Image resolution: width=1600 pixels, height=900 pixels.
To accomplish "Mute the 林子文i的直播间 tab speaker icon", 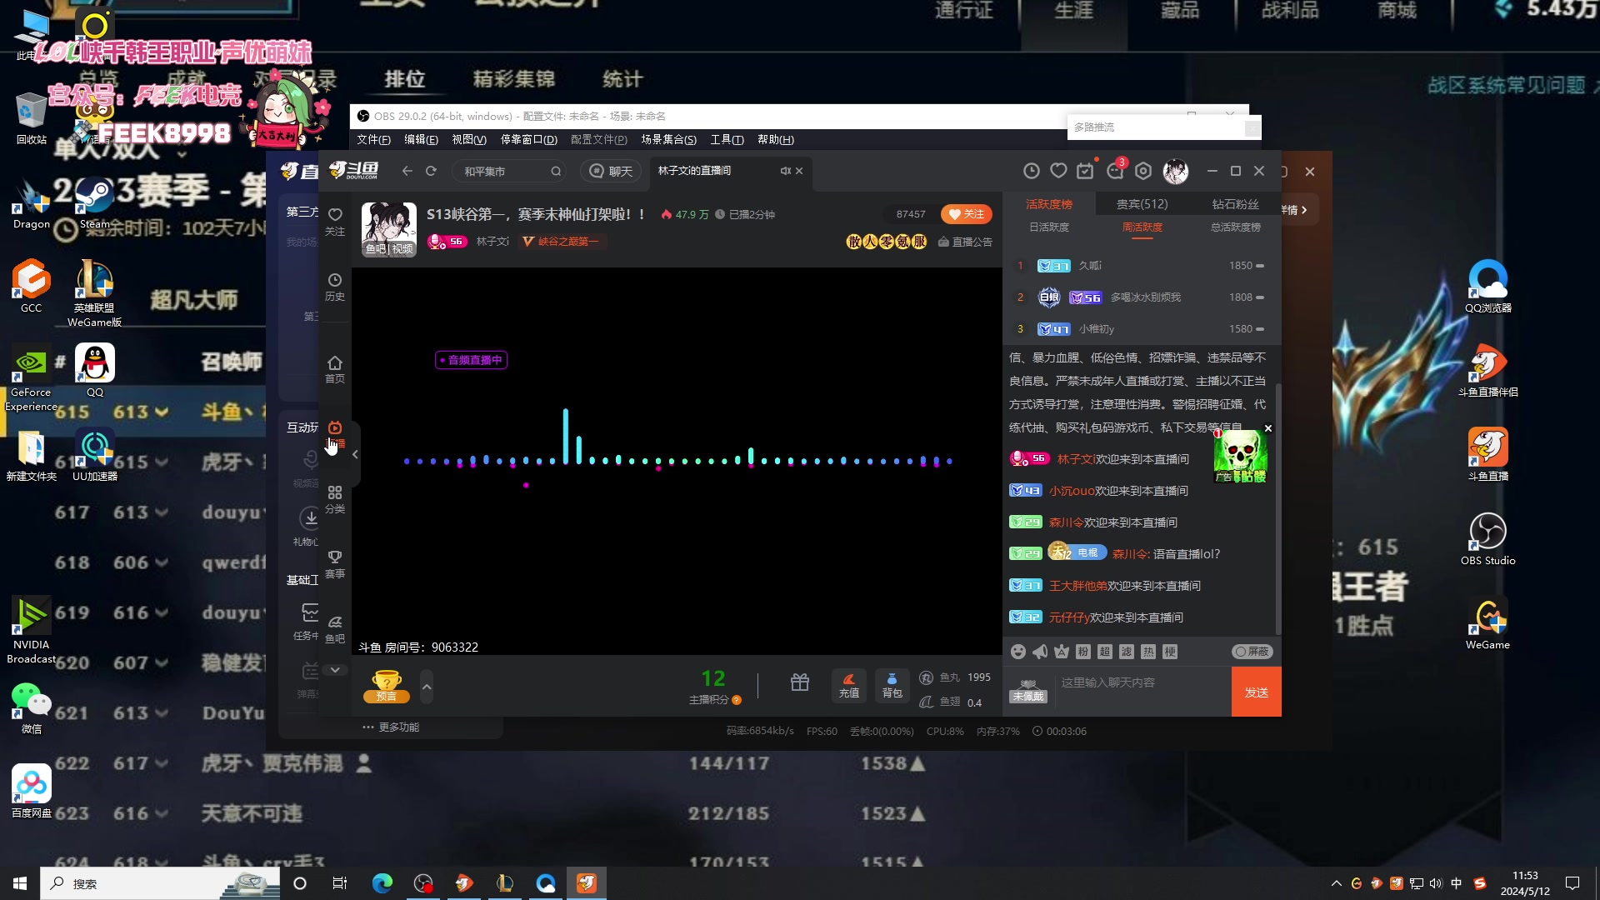I will pyautogui.click(x=785, y=171).
